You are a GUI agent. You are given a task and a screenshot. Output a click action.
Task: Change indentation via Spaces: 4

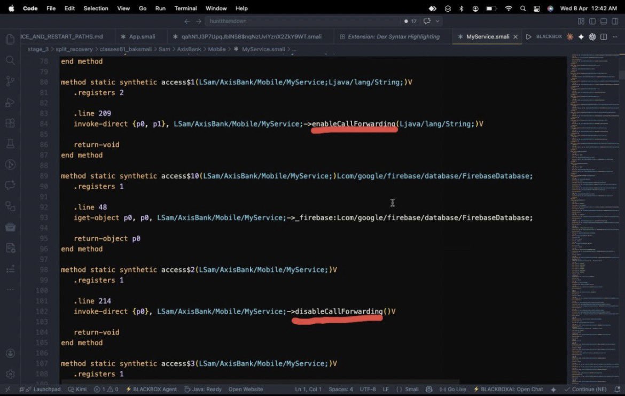coord(341,389)
